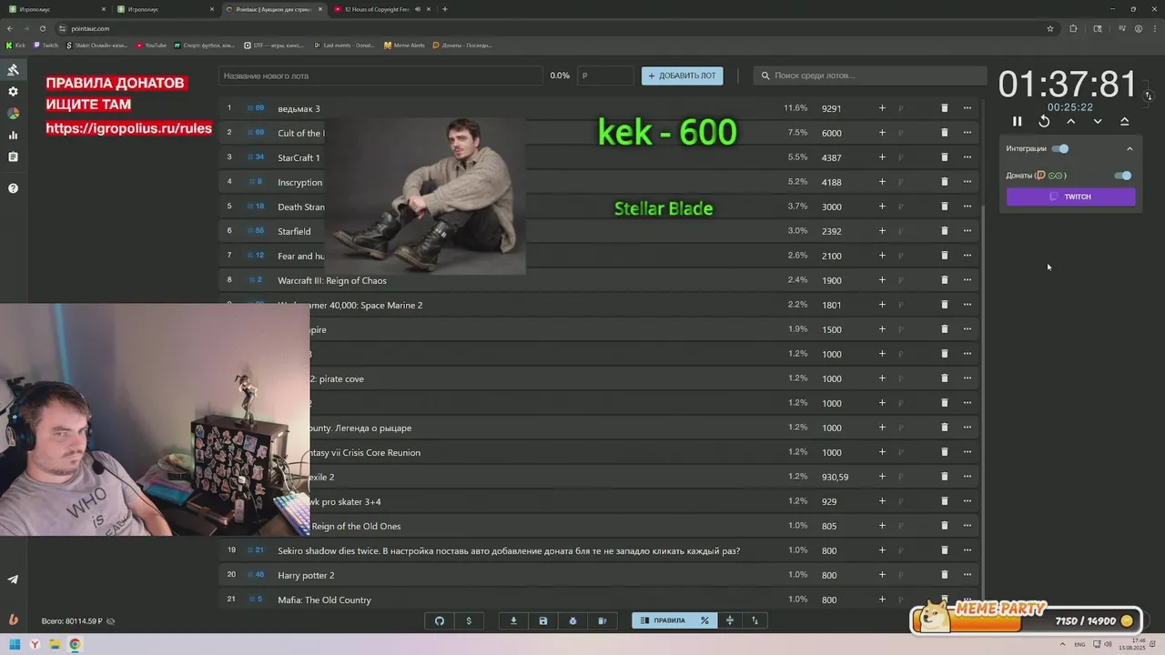Open the auction gavel page in sidebar
This screenshot has height=655, width=1165.
13,70
